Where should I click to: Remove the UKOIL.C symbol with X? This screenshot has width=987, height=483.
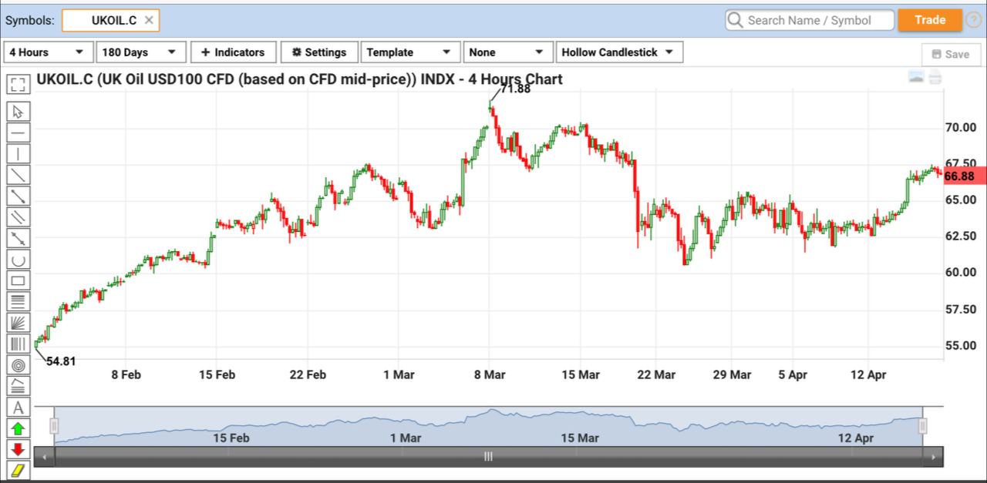click(x=149, y=20)
